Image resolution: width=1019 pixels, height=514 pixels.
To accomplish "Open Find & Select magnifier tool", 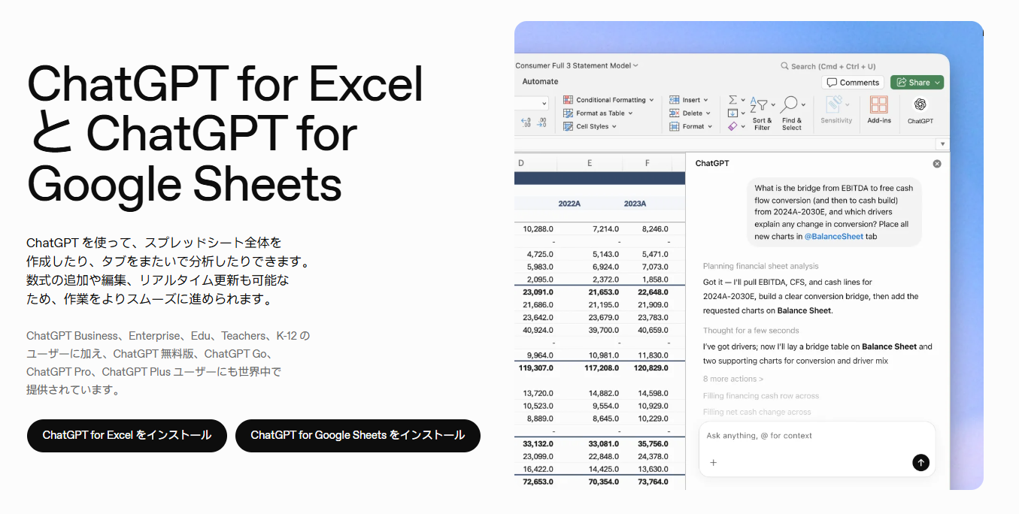I will pyautogui.click(x=789, y=104).
